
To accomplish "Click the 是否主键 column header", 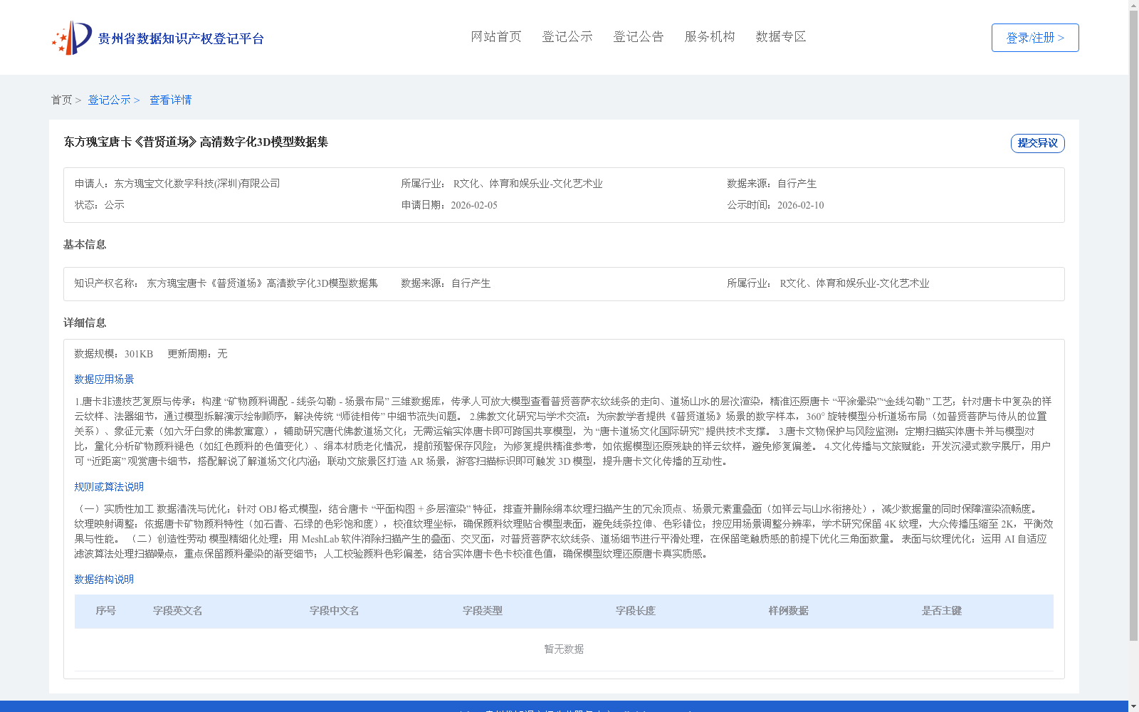I will click(942, 611).
